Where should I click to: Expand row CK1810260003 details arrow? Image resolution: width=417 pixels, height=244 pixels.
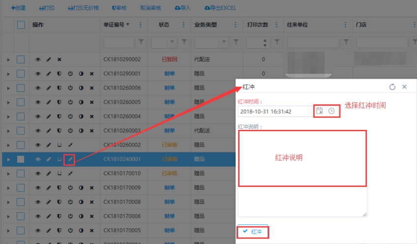[8, 131]
